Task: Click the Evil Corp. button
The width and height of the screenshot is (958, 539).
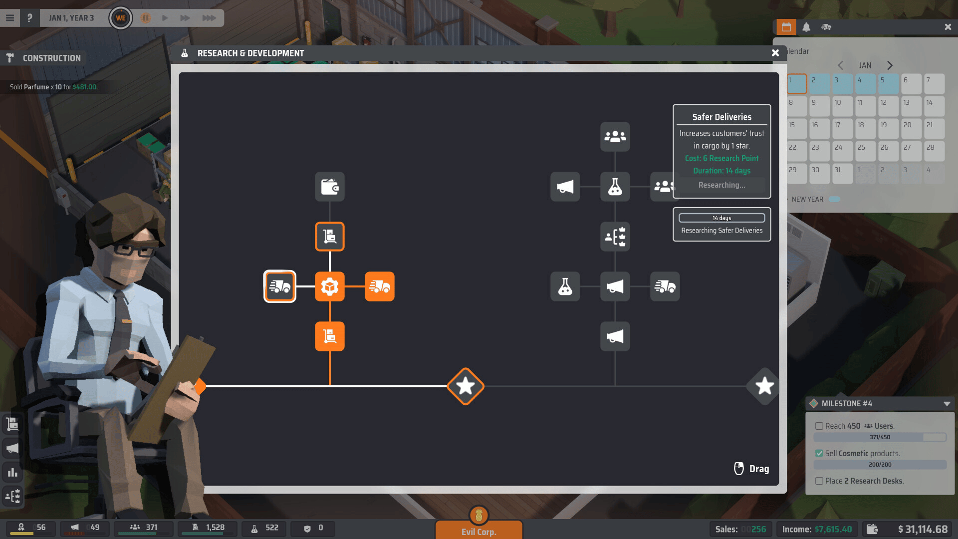Action: pos(479,531)
